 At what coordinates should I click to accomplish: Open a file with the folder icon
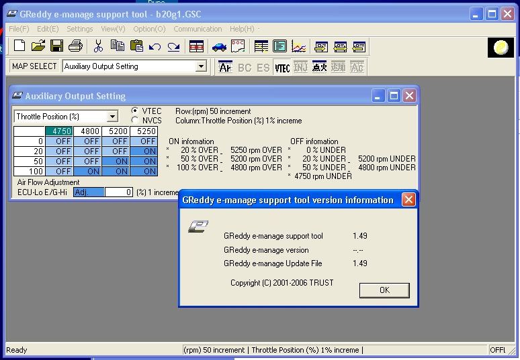point(38,46)
